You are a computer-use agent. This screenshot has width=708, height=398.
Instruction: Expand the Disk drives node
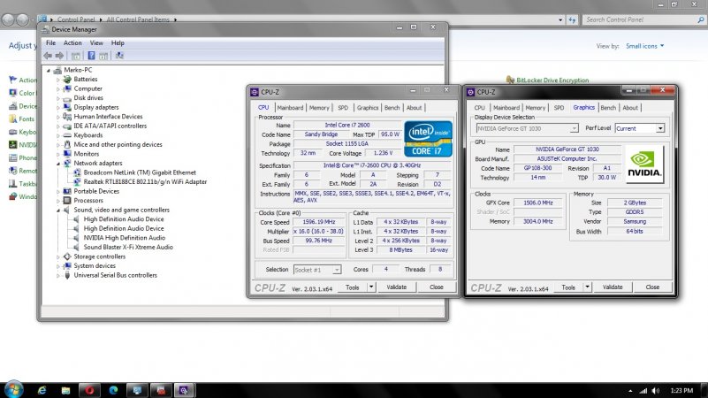point(58,98)
